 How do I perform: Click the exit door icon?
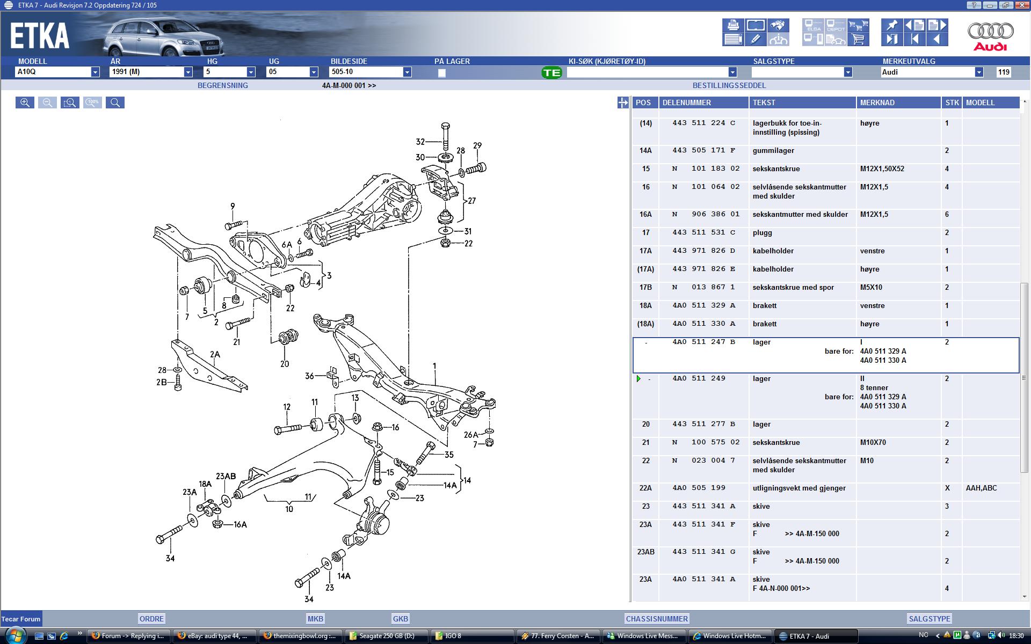(x=892, y=39)
